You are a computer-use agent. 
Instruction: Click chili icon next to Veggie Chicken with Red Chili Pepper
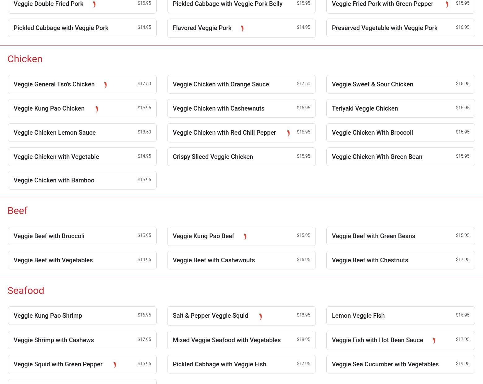click(288, 133)
